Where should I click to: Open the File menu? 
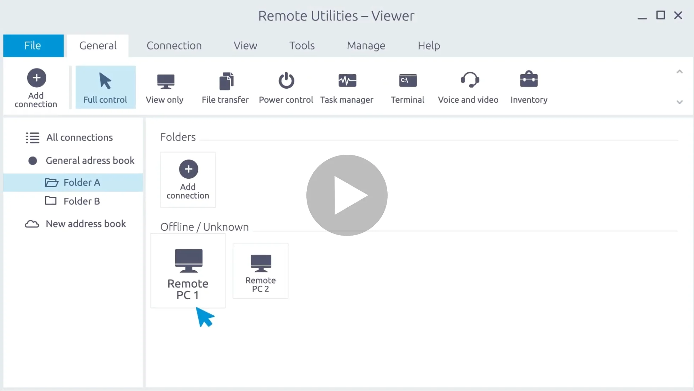(x=33, y=45)
